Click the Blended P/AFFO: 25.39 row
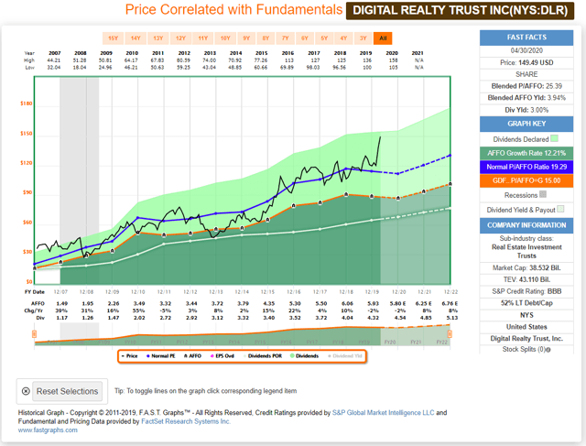This screenshot has height=446, width=586. point(526,86)
